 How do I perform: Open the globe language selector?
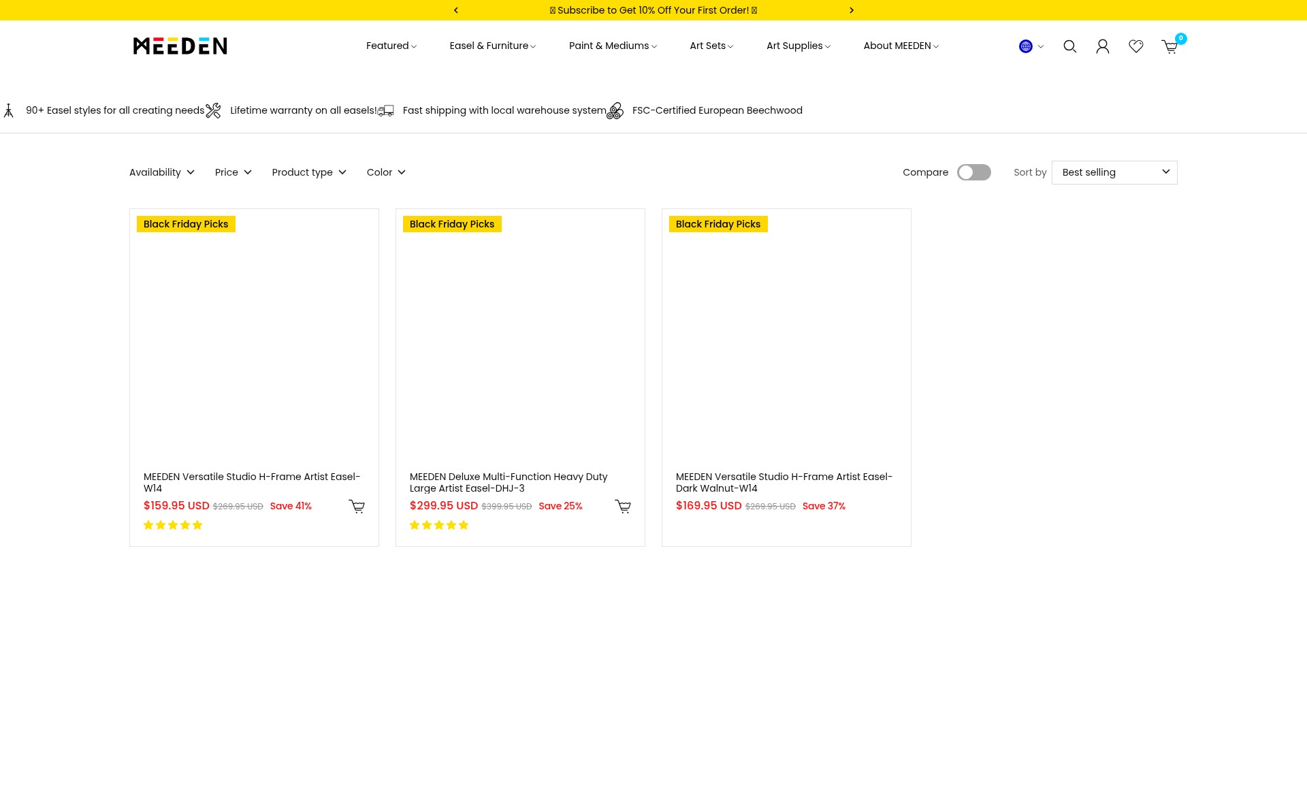(1031, 46)
